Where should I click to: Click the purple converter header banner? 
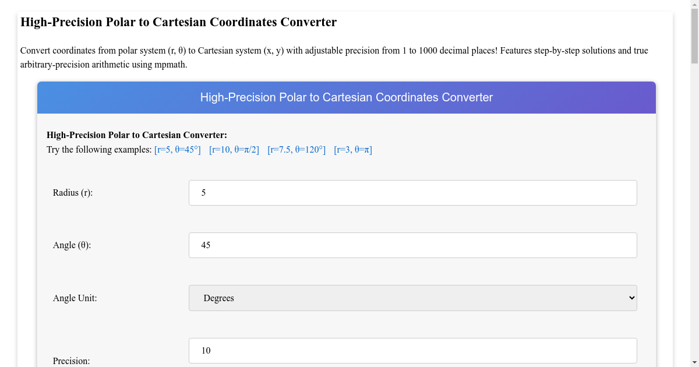346,97
